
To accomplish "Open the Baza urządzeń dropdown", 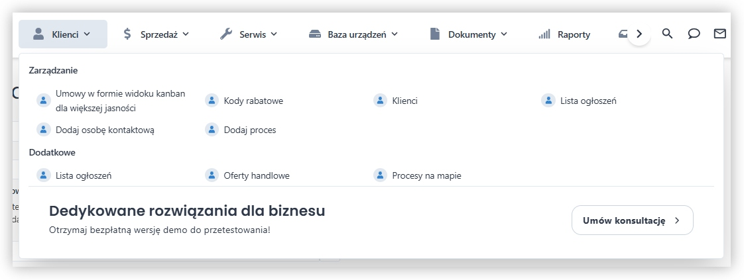I will [353, 34].
